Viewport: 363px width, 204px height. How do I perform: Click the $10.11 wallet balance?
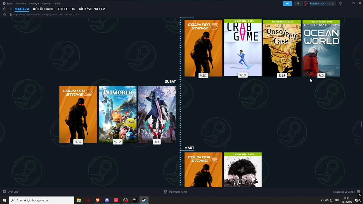[331, 4]
